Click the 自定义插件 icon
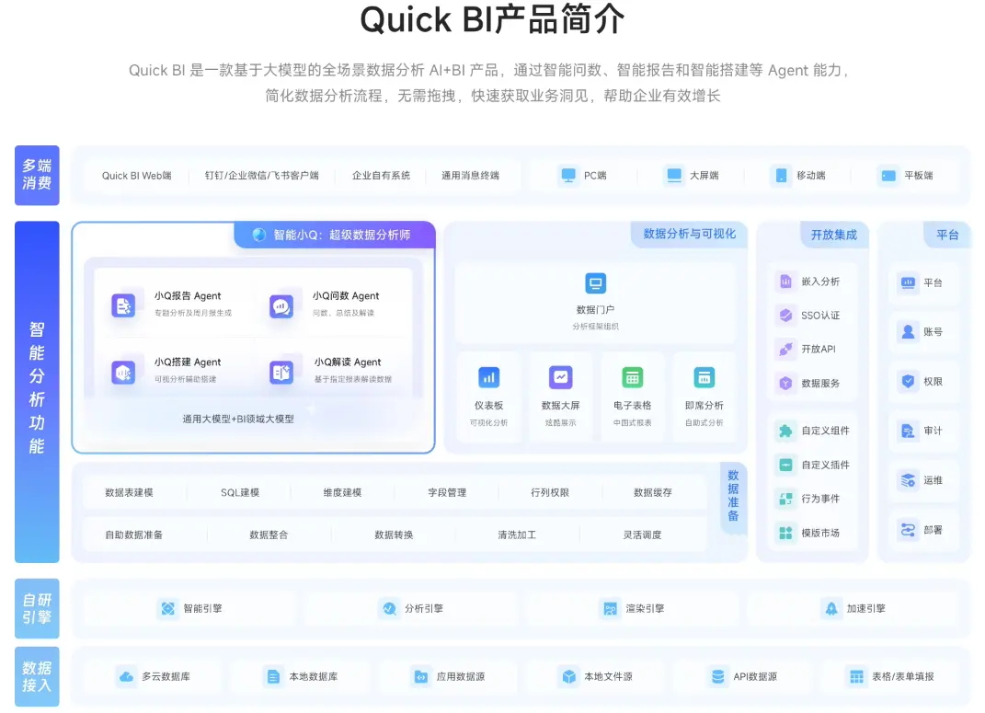This screenshot has height=713, width=985. coord(785,465)
